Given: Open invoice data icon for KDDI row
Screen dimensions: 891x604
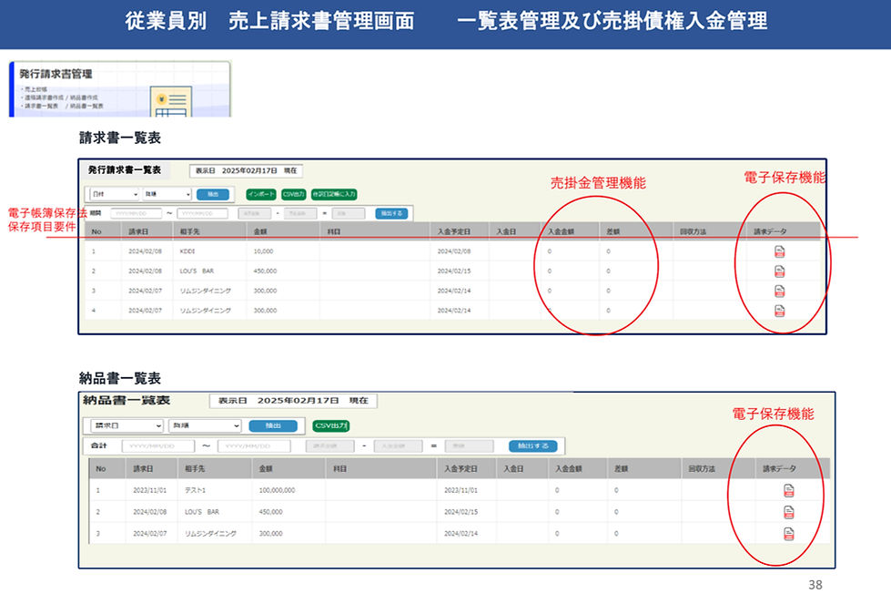Looking at the screenshot, I should coord(780,251).
